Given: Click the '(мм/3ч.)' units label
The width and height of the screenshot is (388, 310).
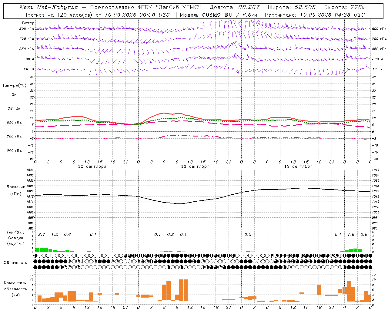Looking at the screenshot, I should (15, 232).
